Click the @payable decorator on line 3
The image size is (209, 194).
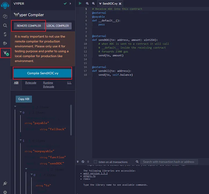pyautogui.click(x=98, y=17)
